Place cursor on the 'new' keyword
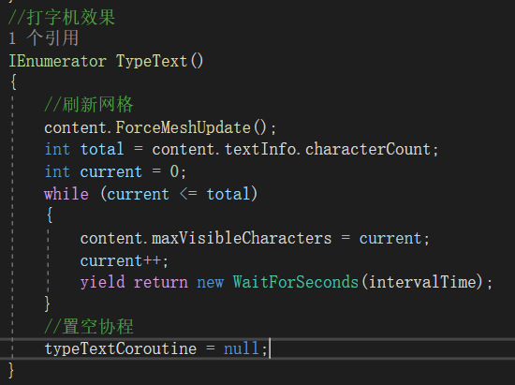The height and width of the screenshot is (385, 515). 210,283
